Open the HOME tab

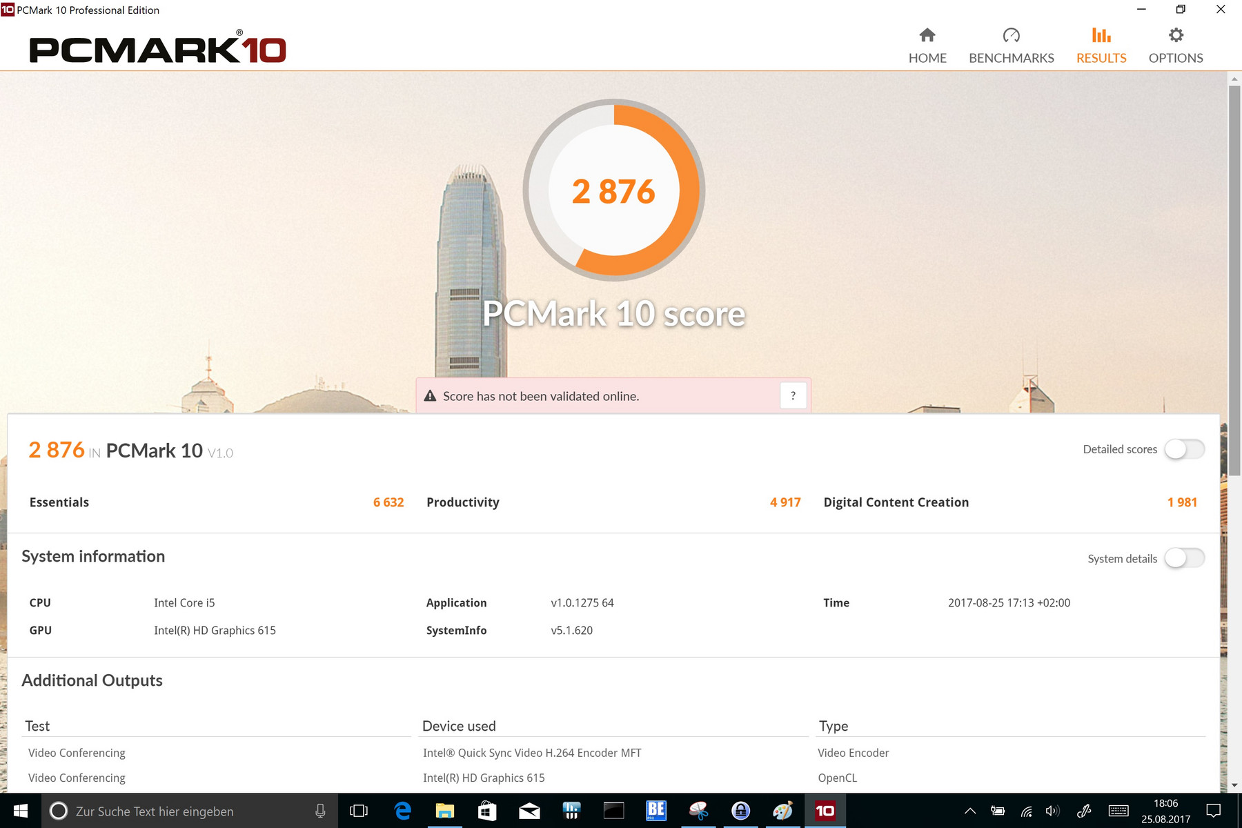[x=927, y=46]
